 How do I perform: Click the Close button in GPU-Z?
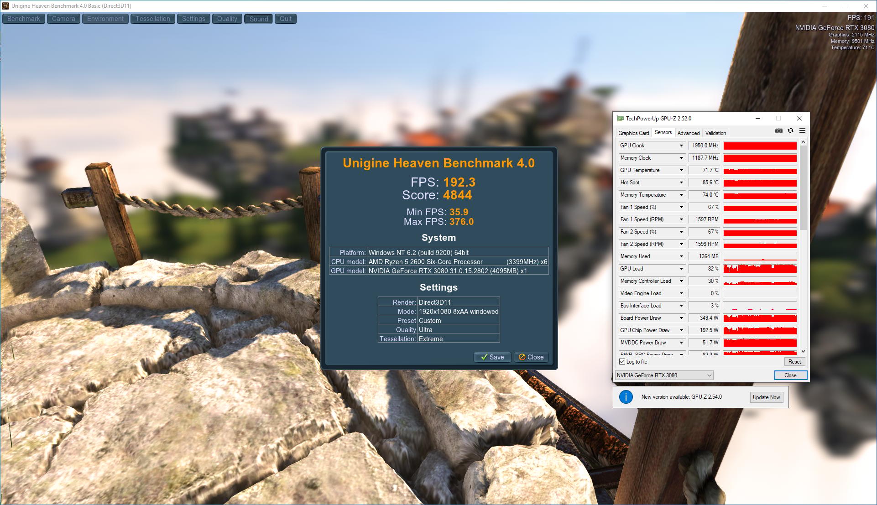coord(790,375)
